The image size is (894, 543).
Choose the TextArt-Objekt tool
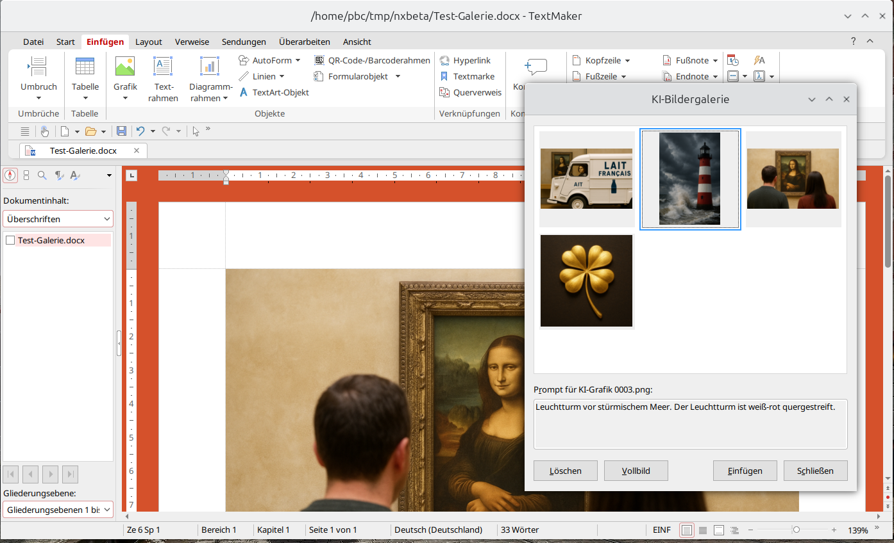[274, 92]
